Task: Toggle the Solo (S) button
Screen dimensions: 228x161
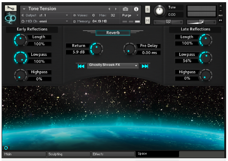Action: tap(147, 9)
